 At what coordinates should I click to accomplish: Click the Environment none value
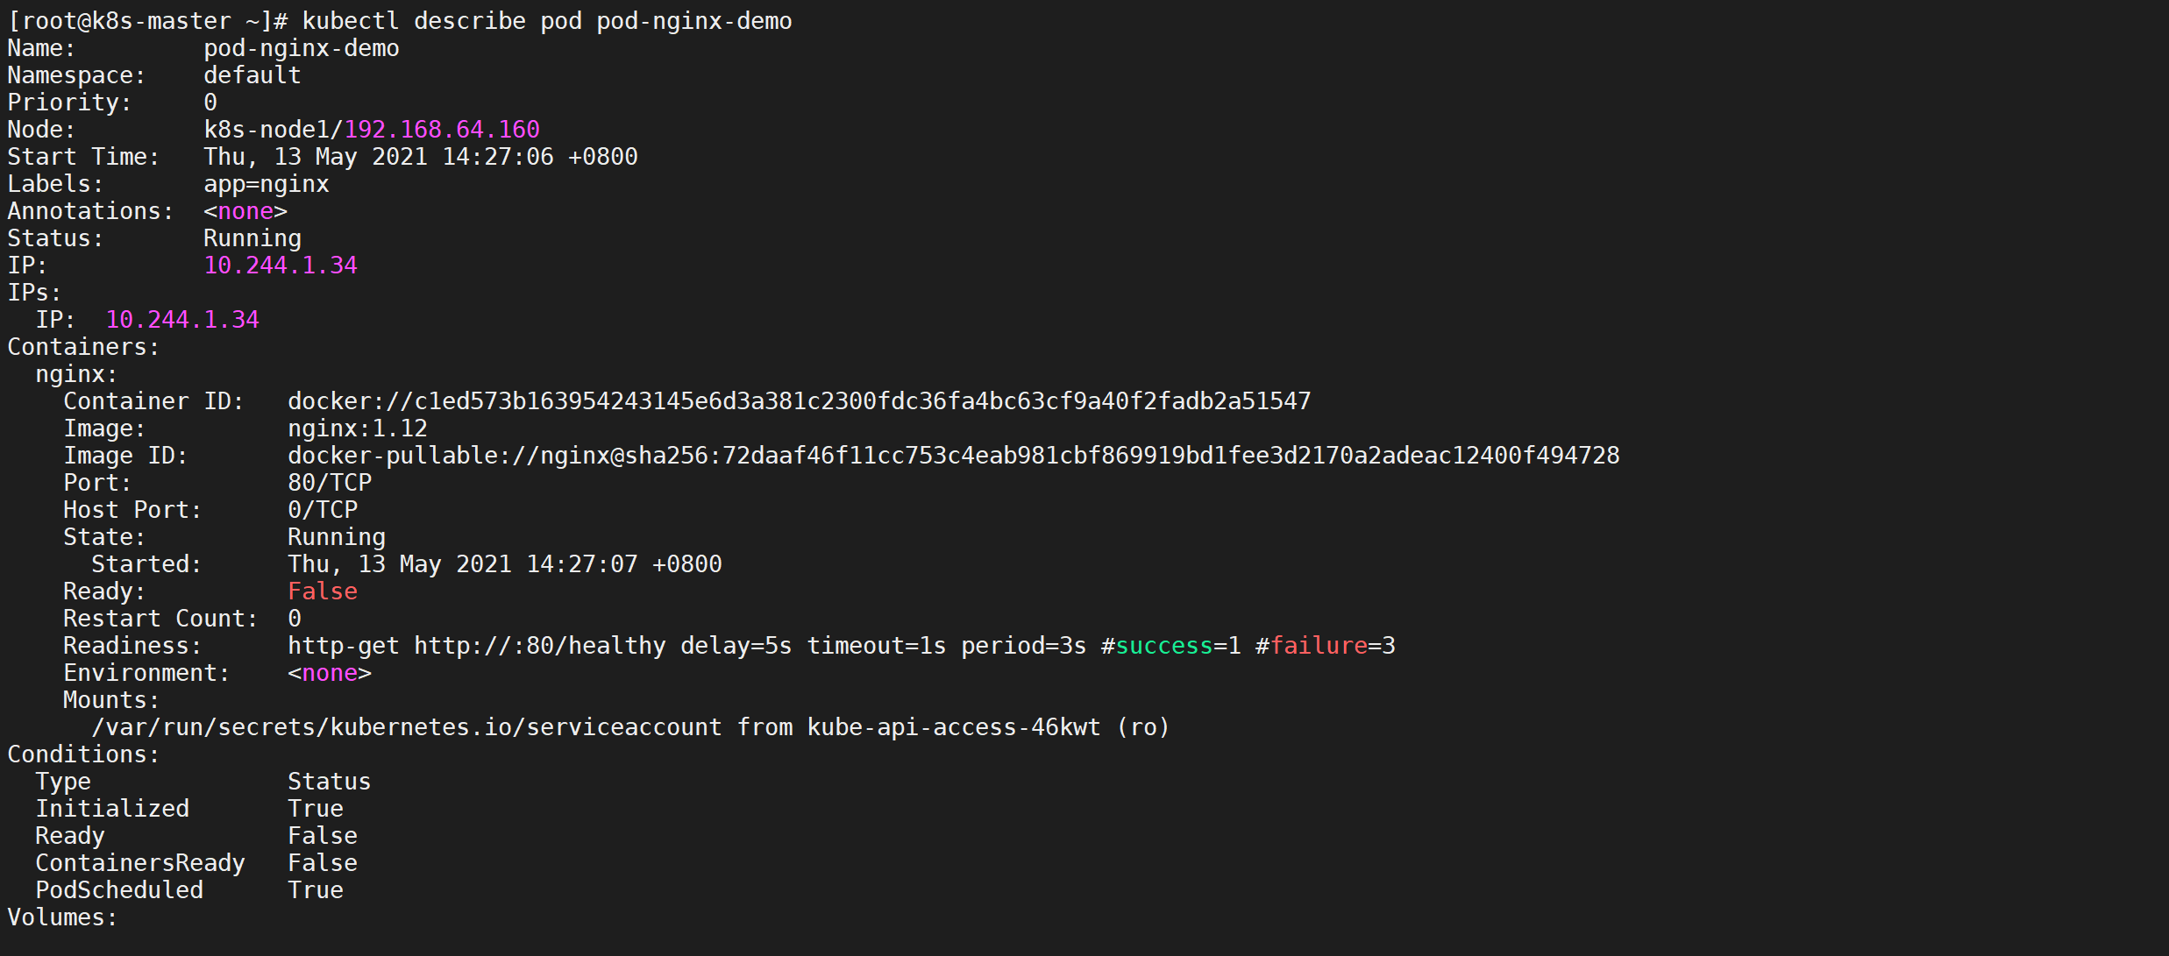coord(330,673)
